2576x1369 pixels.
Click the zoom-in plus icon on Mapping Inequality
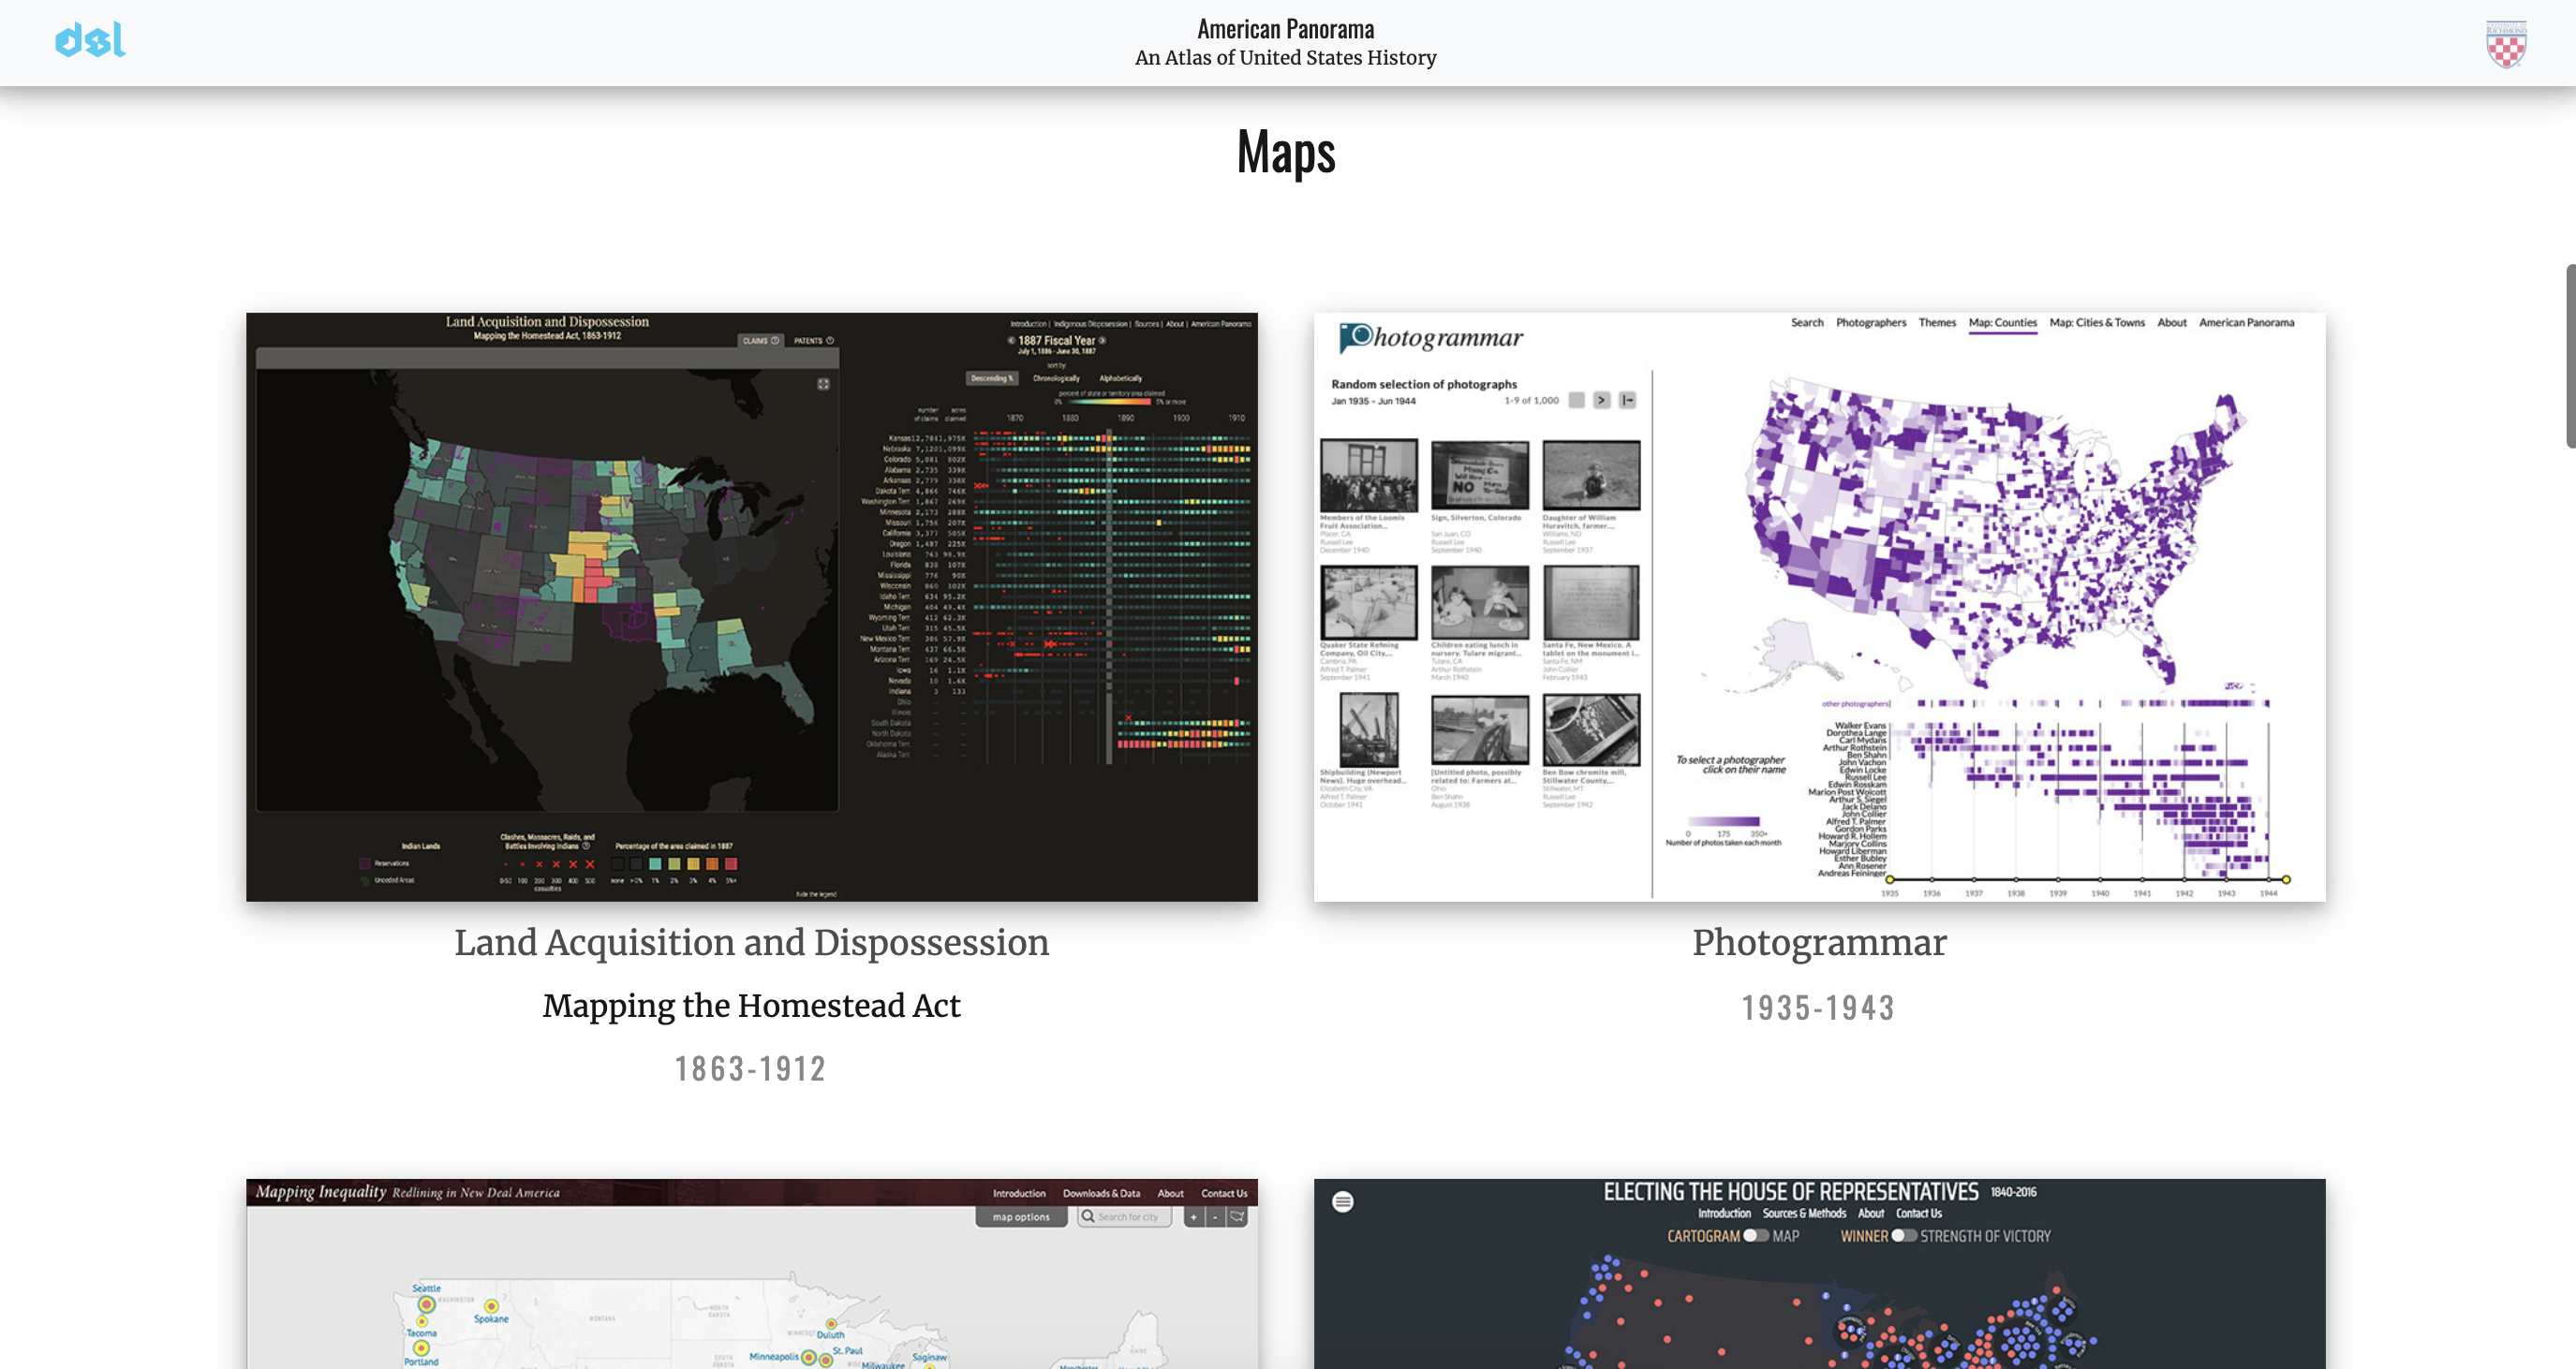click(x=1193, y=1217)
